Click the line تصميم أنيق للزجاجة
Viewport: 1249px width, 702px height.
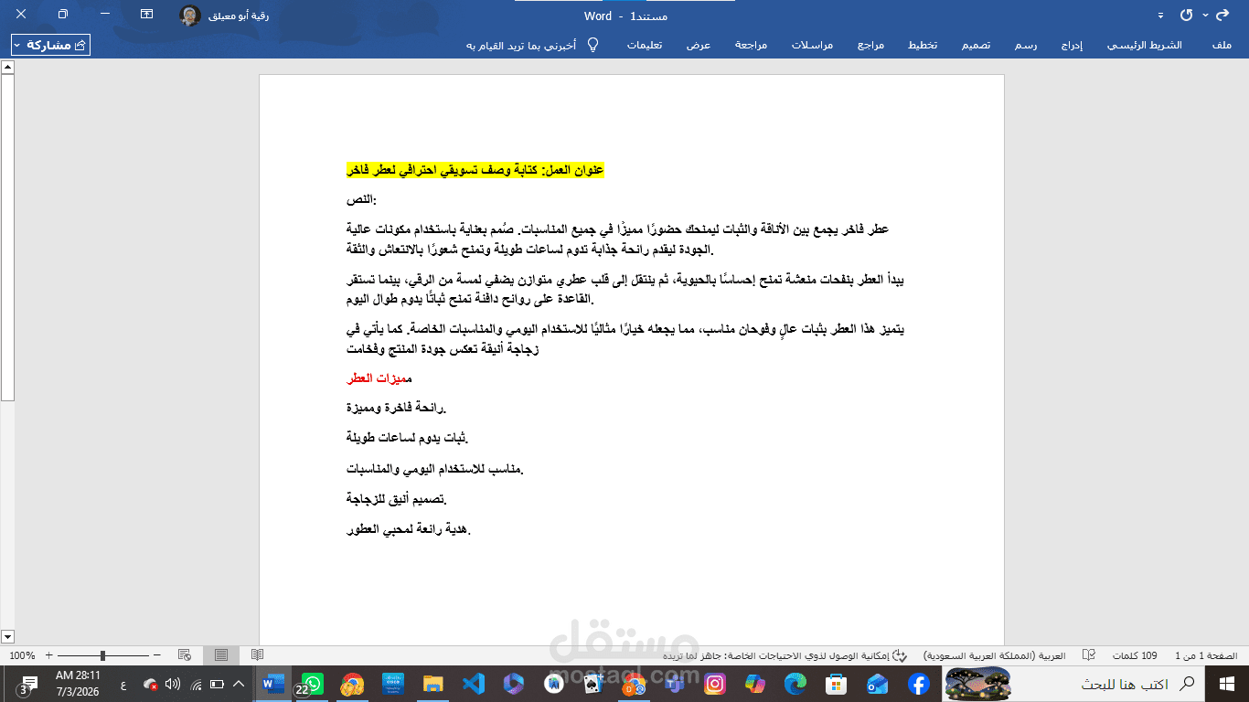tap(397, 499)
